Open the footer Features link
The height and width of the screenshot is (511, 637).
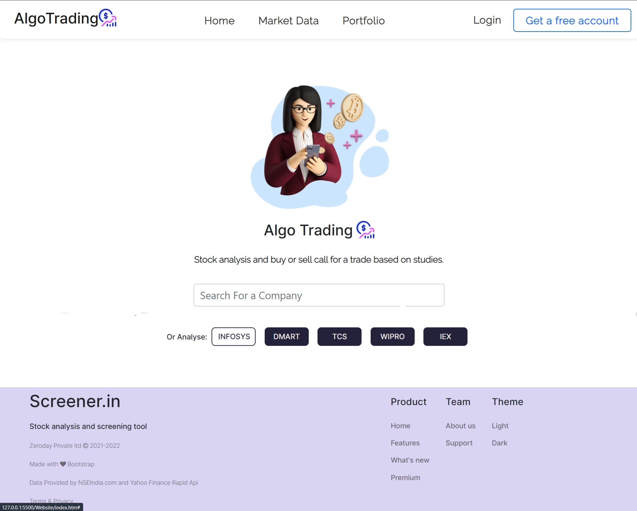[405, 443]
